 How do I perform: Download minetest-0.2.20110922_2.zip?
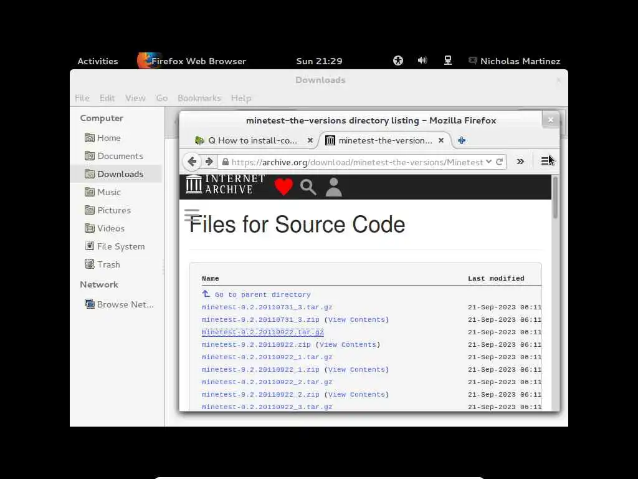click(260, 395)
